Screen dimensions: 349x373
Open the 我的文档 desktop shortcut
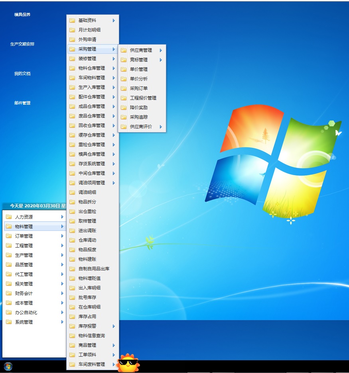pyautogui.click(x=22, y=74)
